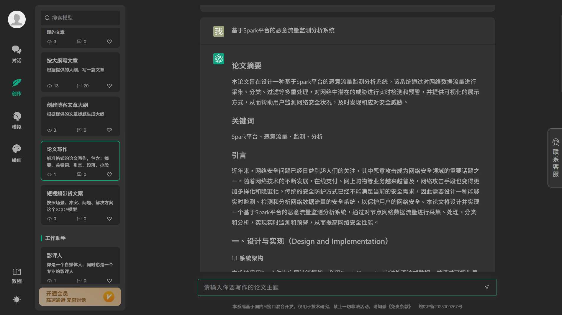This screenshot has height=315, width=562.
Task: Like the 短视频带货文案 card
Action: click(109, 219)
